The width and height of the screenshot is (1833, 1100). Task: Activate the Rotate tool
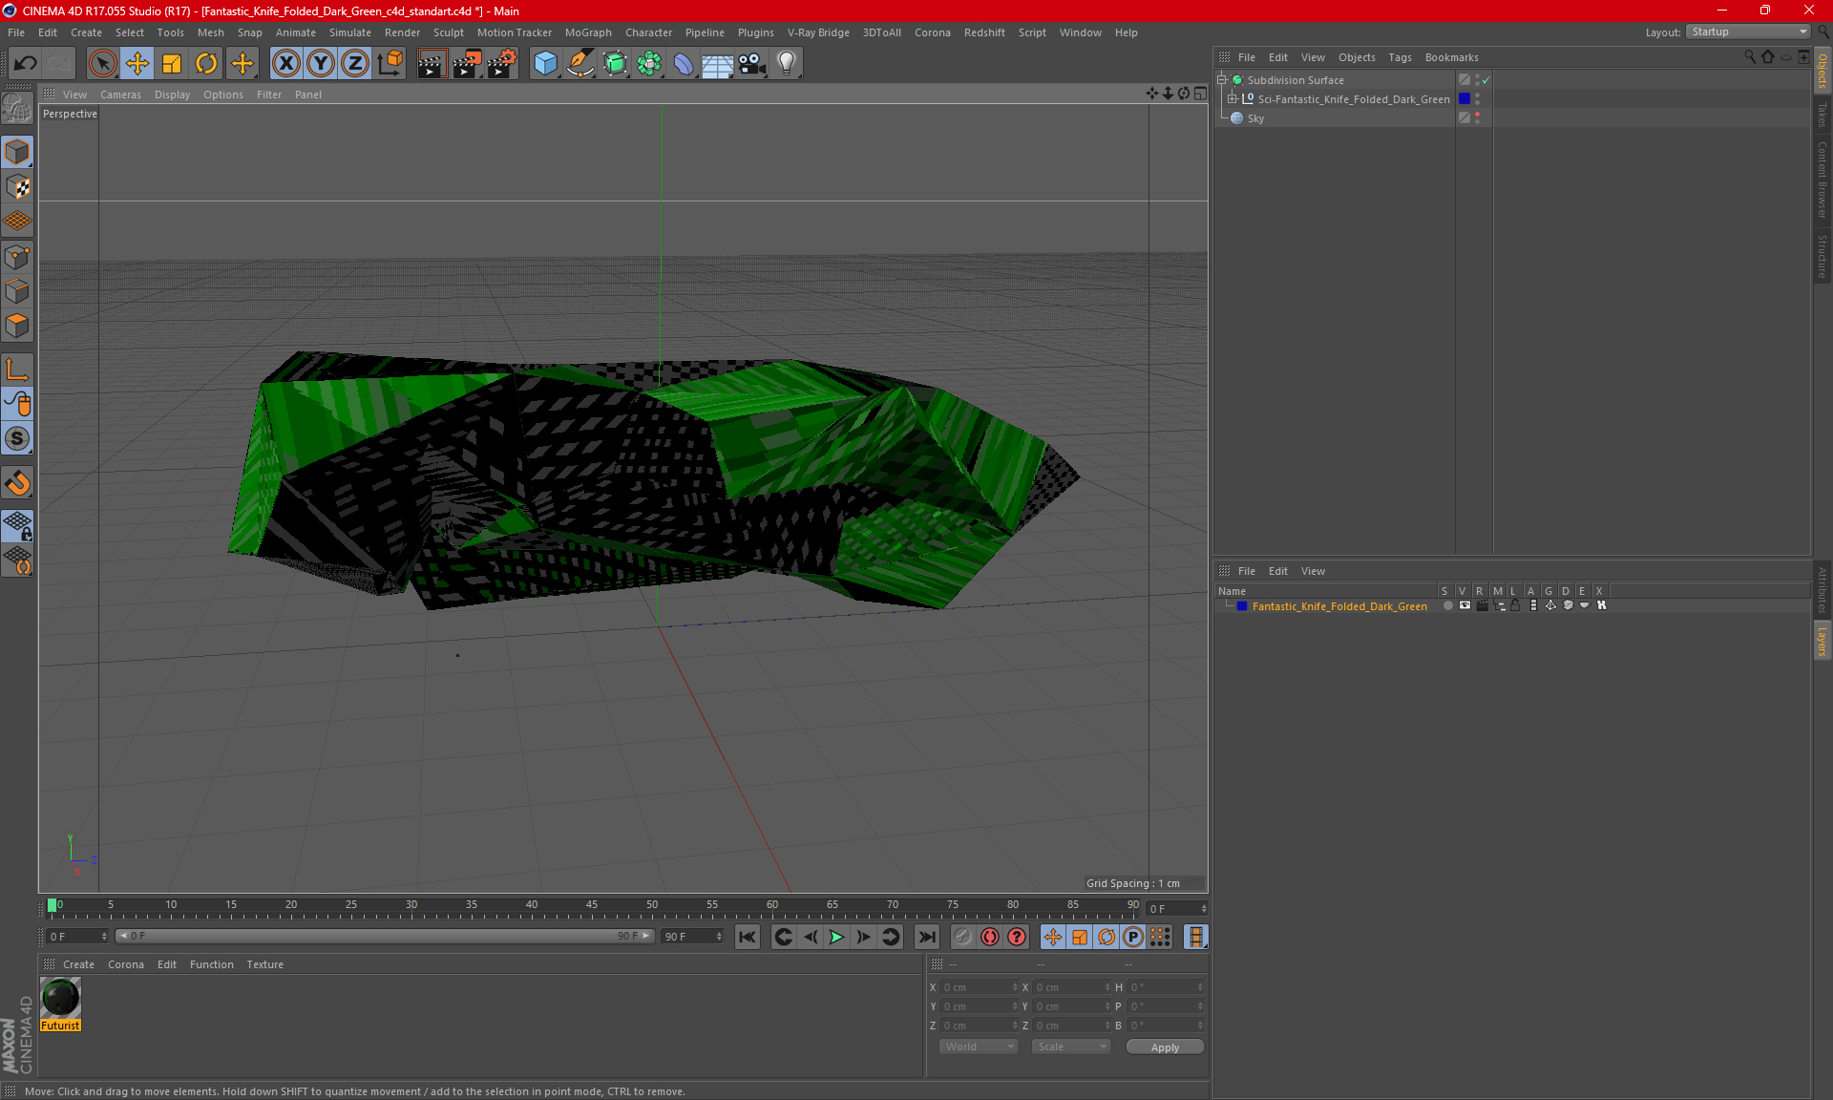[206, 64]
